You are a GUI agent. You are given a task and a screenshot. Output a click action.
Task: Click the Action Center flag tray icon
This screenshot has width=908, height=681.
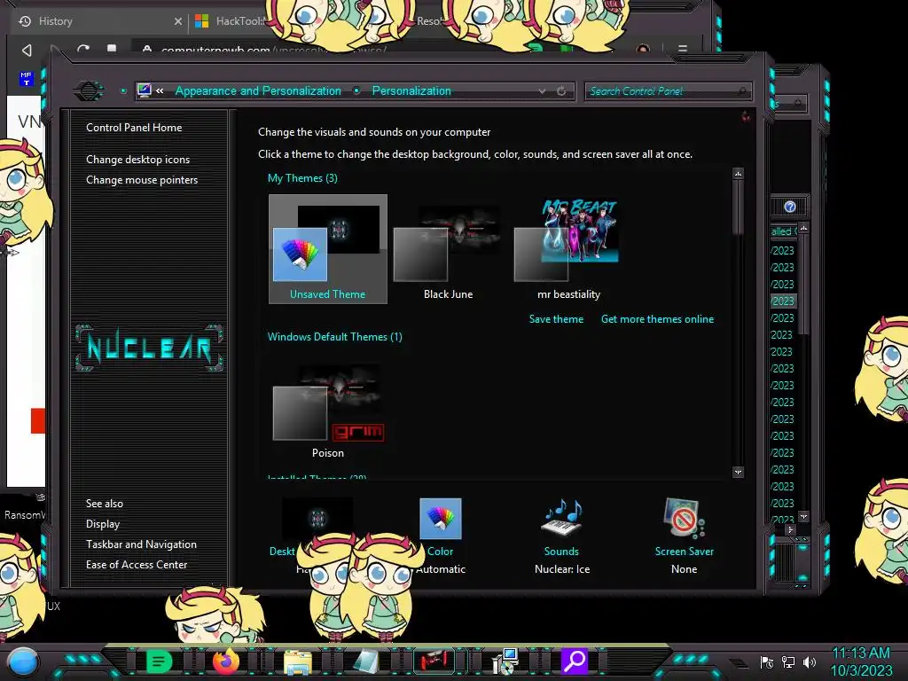tap(767, 661)
